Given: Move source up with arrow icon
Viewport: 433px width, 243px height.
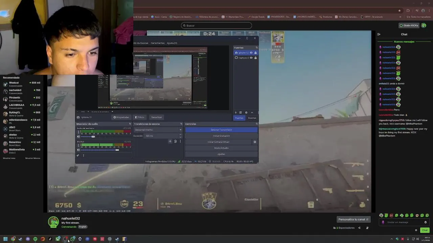Looking at the screenshot, I should click(252, 112).
